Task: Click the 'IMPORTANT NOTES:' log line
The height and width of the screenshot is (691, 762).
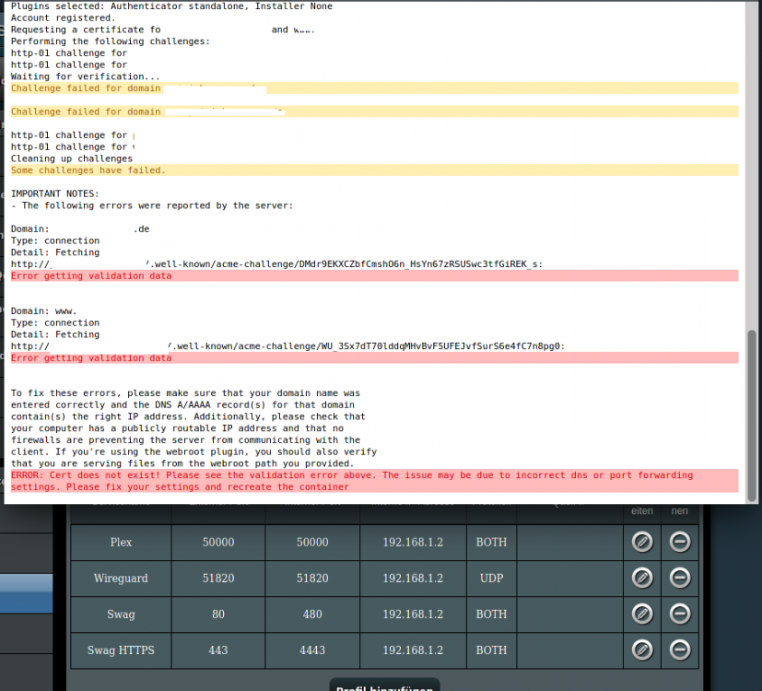Action: tap(55, 193)
